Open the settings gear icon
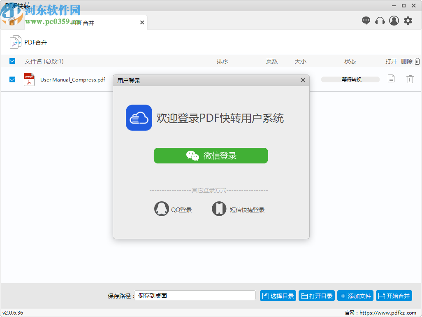Screen dimensions: 422x317 click(x=408, y=20)
